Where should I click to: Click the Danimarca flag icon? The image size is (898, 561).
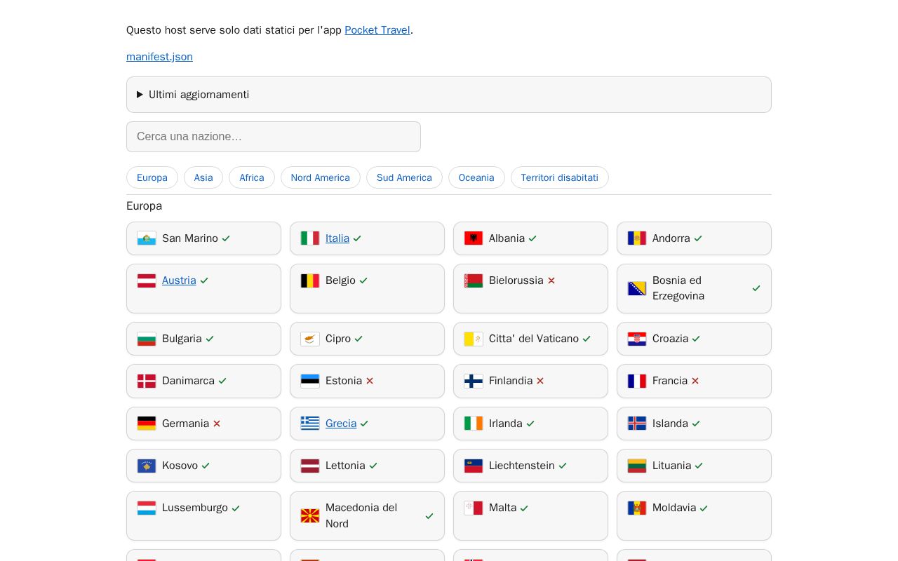tap(147, 381)
